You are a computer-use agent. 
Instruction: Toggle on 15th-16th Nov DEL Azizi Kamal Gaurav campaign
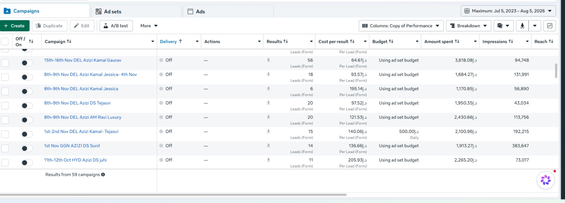pyautogui.click(x=27, y=63)
